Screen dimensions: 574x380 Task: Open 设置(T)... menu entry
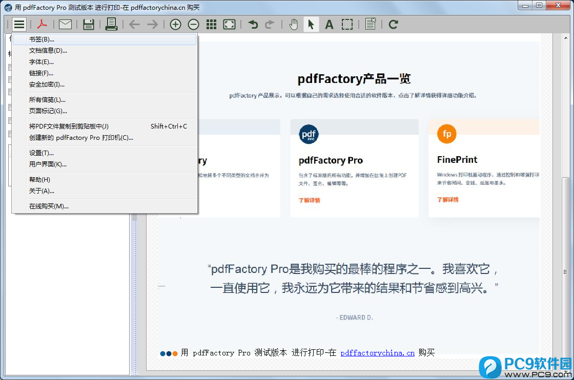pyautogui.click(x=105, y=153)
